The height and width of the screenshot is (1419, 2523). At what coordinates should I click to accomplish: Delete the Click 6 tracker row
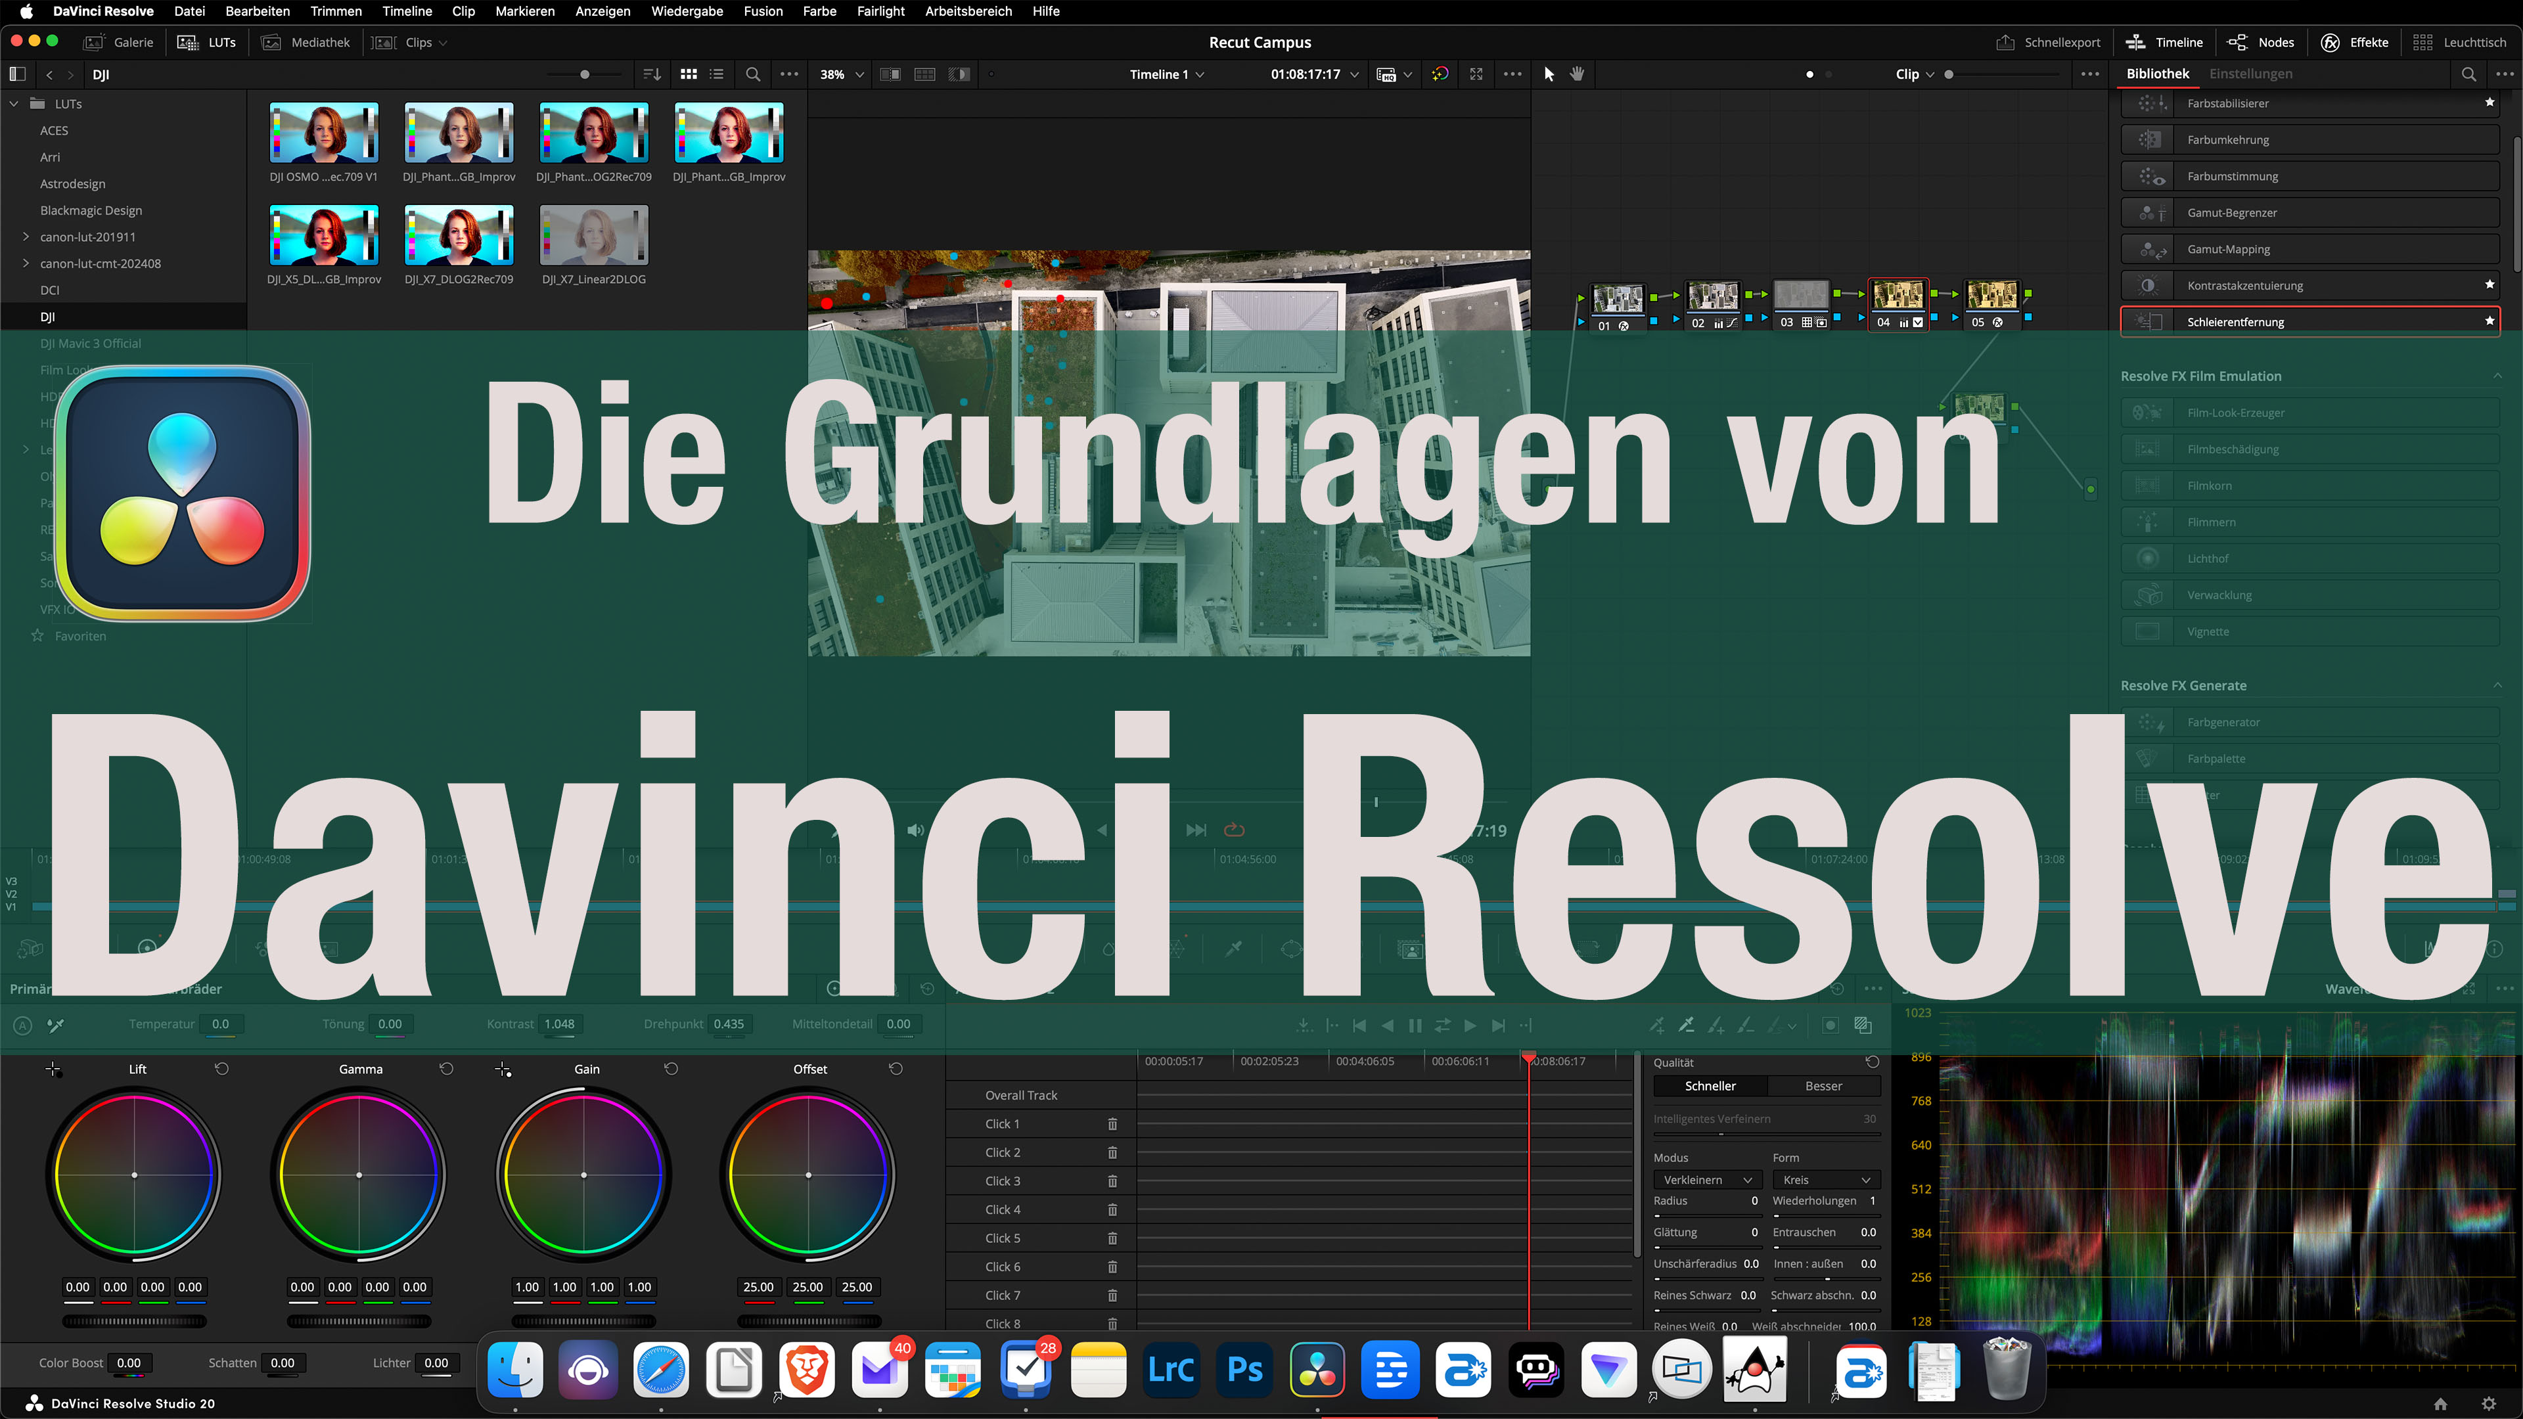pyautogui.click(x=1112, y=1266)
